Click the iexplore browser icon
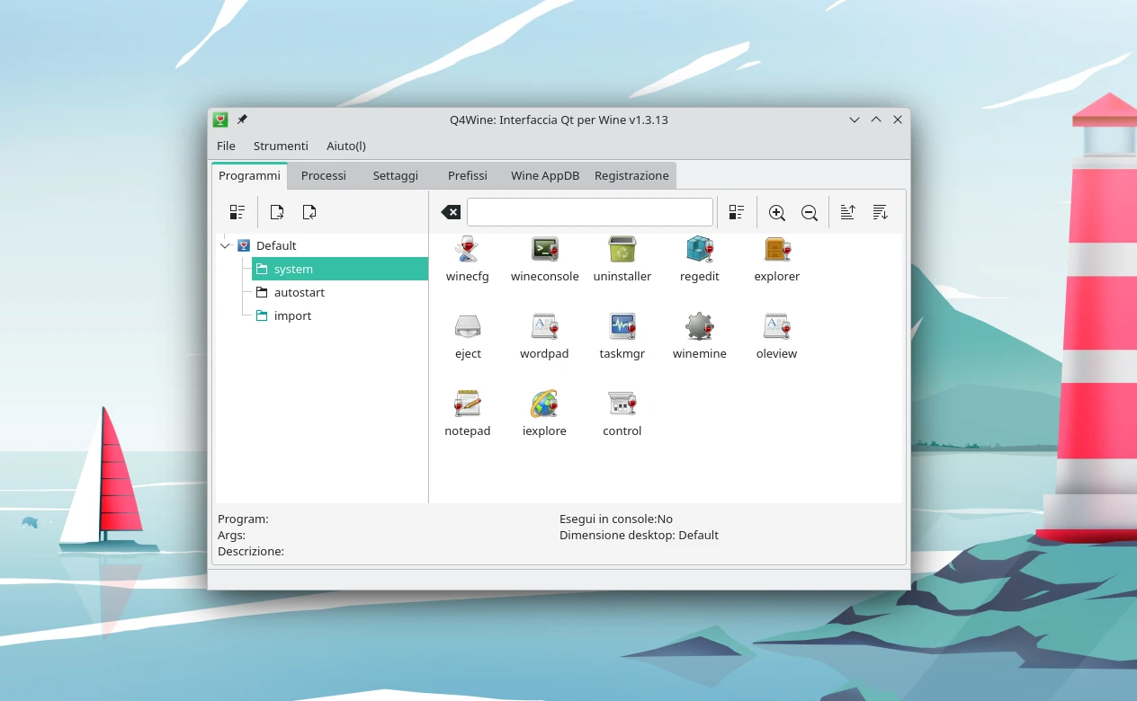1137x701 pixels. coord(544,404)
